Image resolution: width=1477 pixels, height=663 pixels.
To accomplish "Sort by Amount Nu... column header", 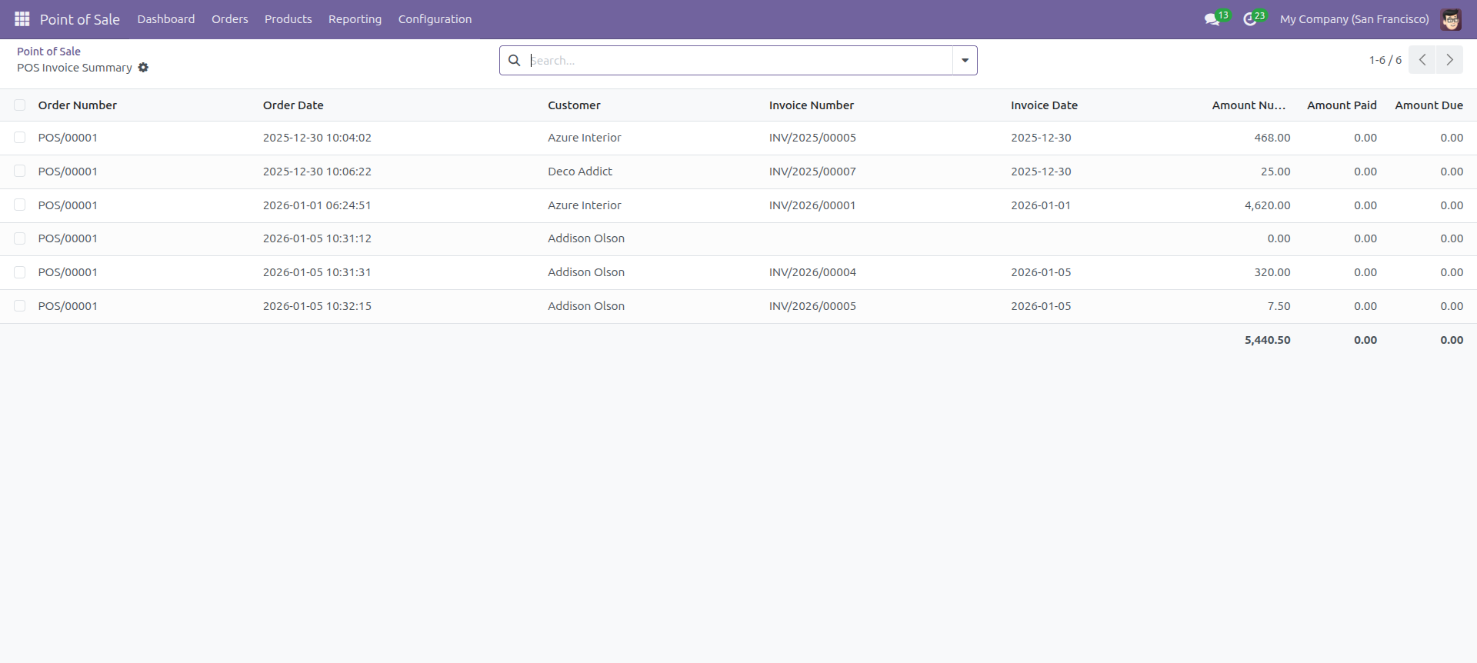I will point(1249,105).
